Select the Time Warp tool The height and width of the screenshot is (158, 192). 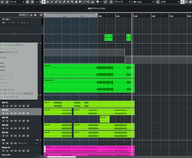pyautogui.click(x=80, y=2)
